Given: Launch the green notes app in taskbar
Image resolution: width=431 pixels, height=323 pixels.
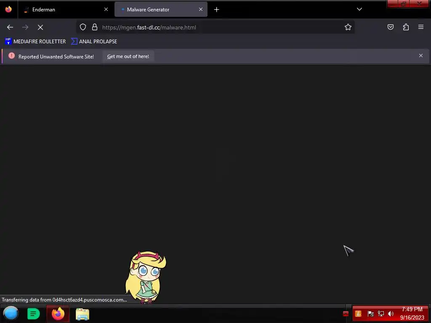Looking at the screenshot, I should pos(34,314).
